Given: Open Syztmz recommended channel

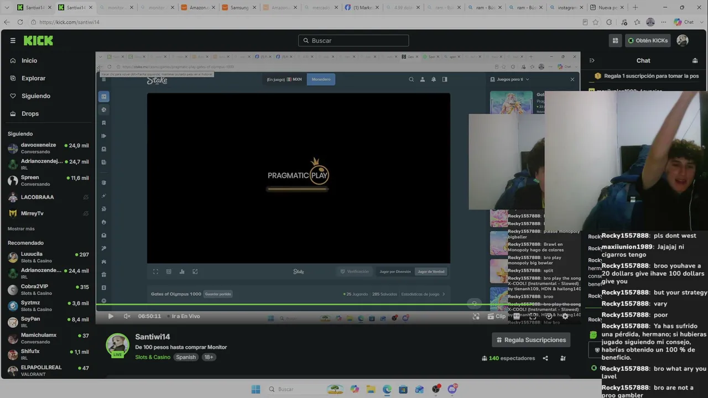Looking at the screenshot, I should point(48,306).
